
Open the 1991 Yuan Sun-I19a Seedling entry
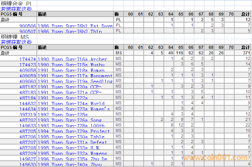click(x=75, y=81)
